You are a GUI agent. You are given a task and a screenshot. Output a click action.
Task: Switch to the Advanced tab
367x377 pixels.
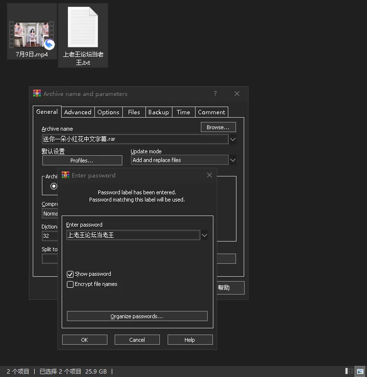coord(78,112)
